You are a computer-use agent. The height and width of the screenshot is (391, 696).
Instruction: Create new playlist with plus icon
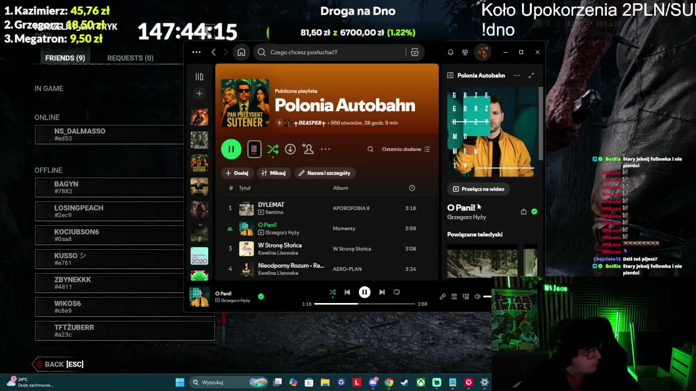pos(199,93)
